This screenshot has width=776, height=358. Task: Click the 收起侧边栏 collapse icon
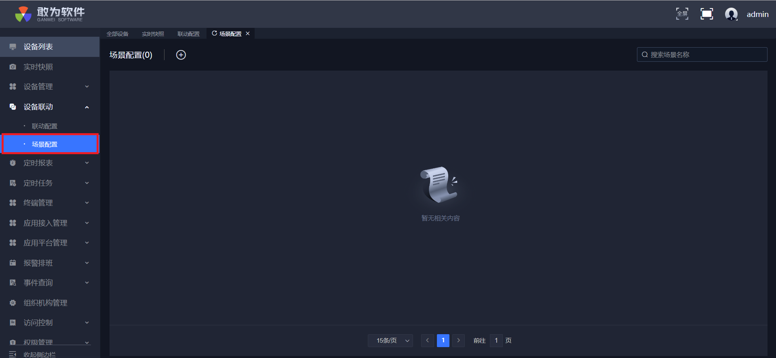[13, 354]
